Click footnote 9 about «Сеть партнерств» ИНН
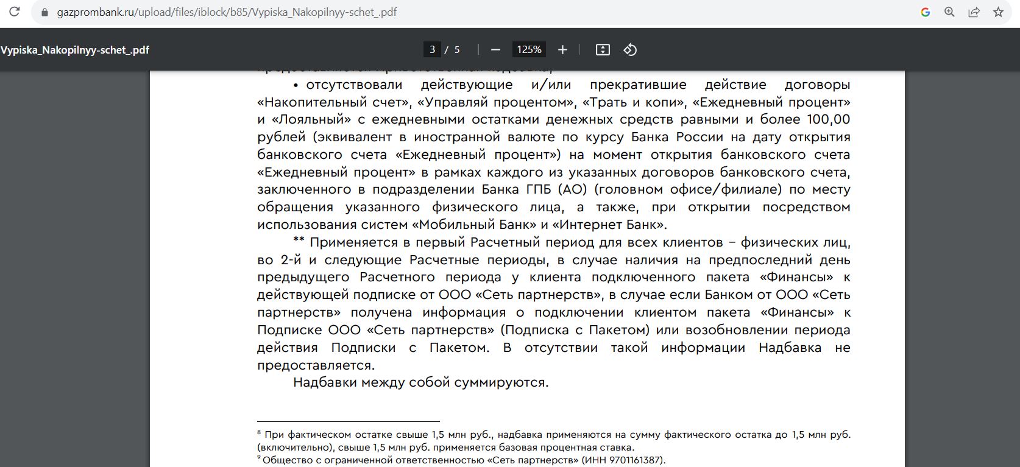 [461, 460]
